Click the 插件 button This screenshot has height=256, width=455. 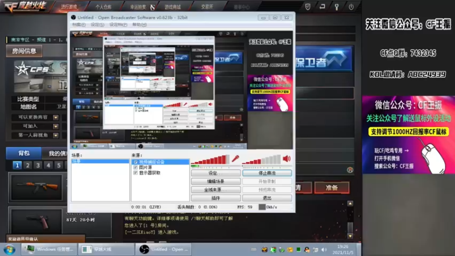point(216,198)
